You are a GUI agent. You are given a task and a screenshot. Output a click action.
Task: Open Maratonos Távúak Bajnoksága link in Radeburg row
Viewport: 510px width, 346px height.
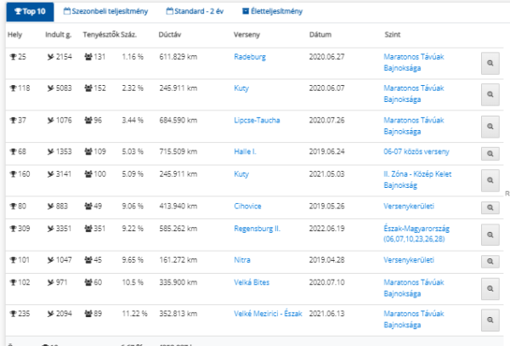[414, 62]
